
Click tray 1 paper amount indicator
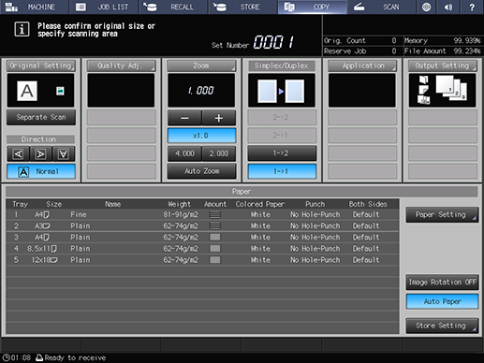click(215, 214)
